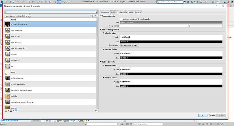Select the Barreira de infiltração de ar material
The image size is (234, 126).
(x=51, y=90)
